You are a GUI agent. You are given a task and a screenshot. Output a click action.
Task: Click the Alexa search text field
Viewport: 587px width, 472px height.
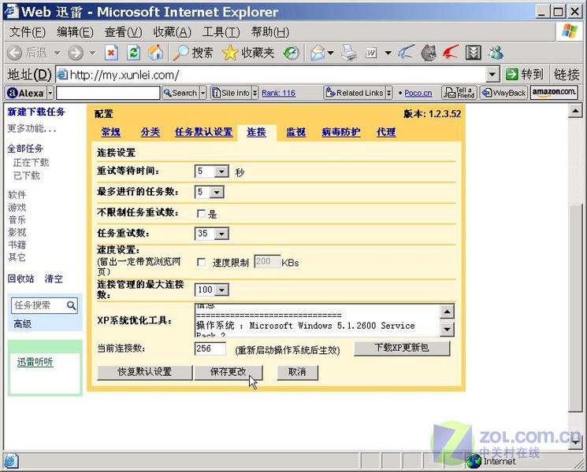coord(108,93)
